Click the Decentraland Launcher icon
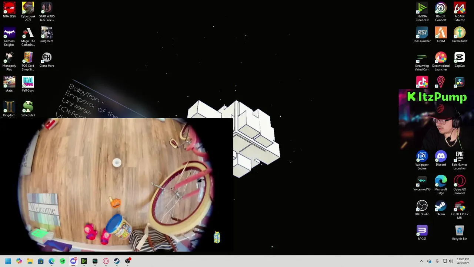Viewport: 474px width, 267px height. [x=441, y=61]
